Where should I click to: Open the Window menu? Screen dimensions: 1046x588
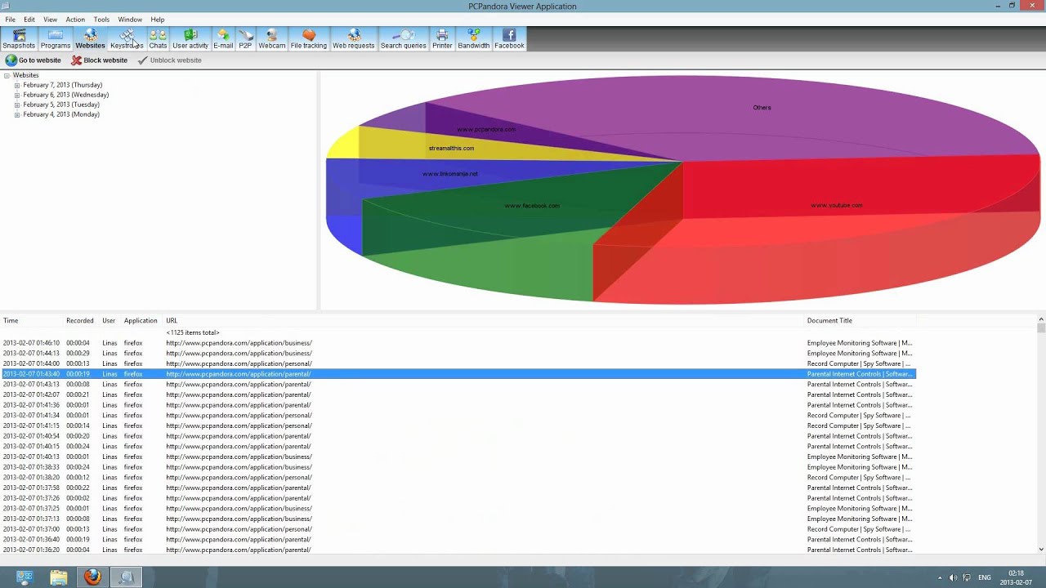(x=130, y=20)
